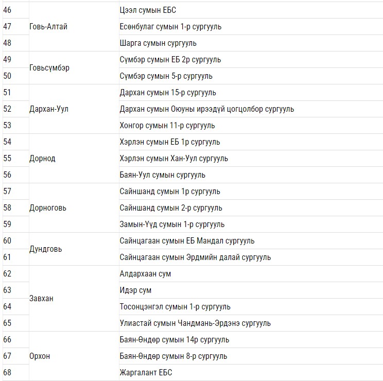Click Улиастай сумын Чандмань-Эрдэнэ сургууль
The image size is (383, 381).
195,323
